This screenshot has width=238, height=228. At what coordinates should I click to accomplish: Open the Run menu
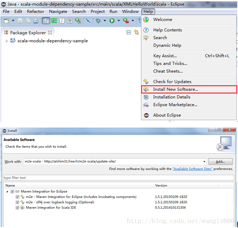point(113,11)
